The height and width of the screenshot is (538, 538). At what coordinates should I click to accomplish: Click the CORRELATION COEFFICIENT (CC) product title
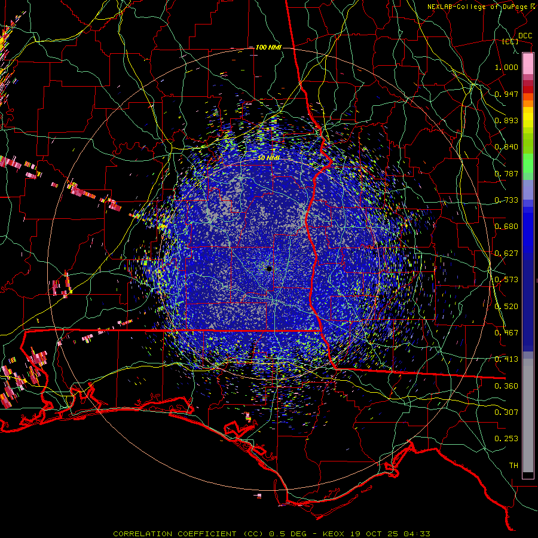188,534
